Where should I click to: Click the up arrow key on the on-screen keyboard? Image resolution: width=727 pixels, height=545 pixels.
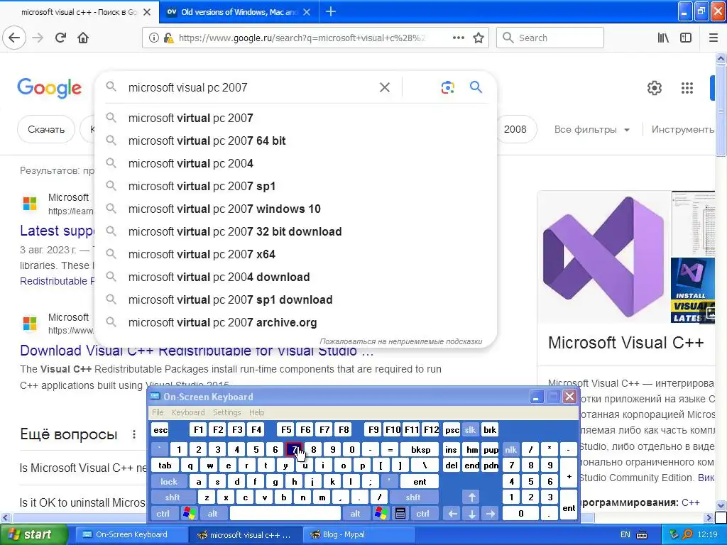(471, 497)
